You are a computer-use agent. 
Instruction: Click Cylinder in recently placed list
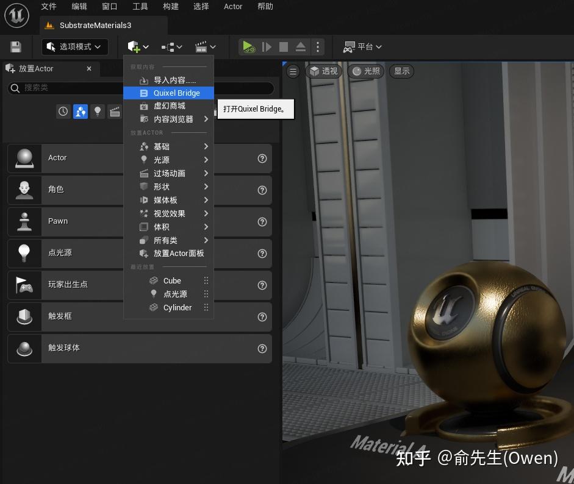(178, 307)
